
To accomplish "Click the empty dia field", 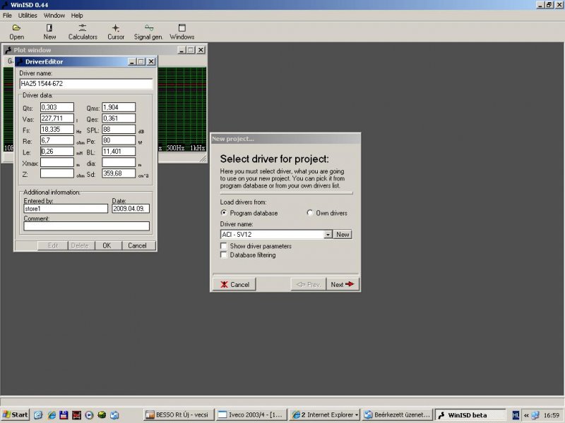I will click(x=119, y=163).
